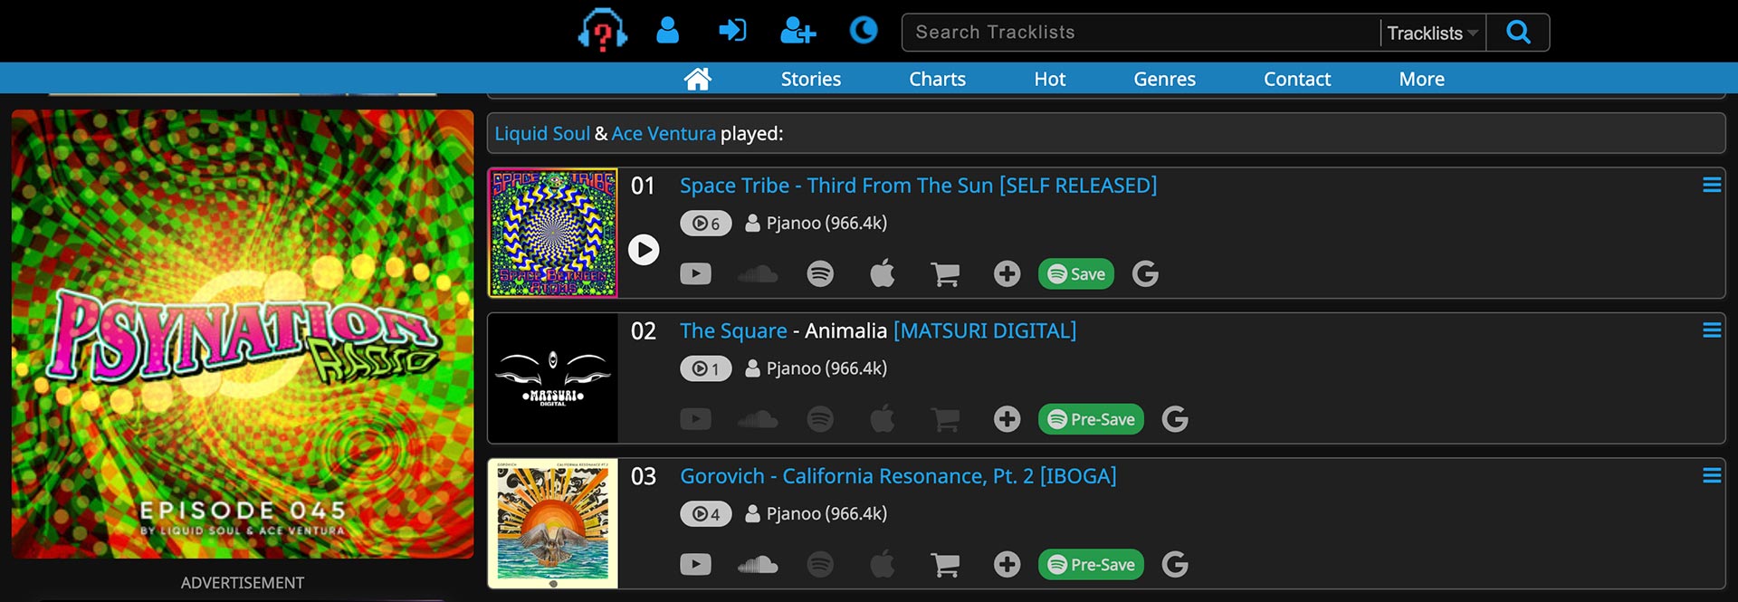
Task: Click the login arrow icon
Action: click(x=732, y=31)
